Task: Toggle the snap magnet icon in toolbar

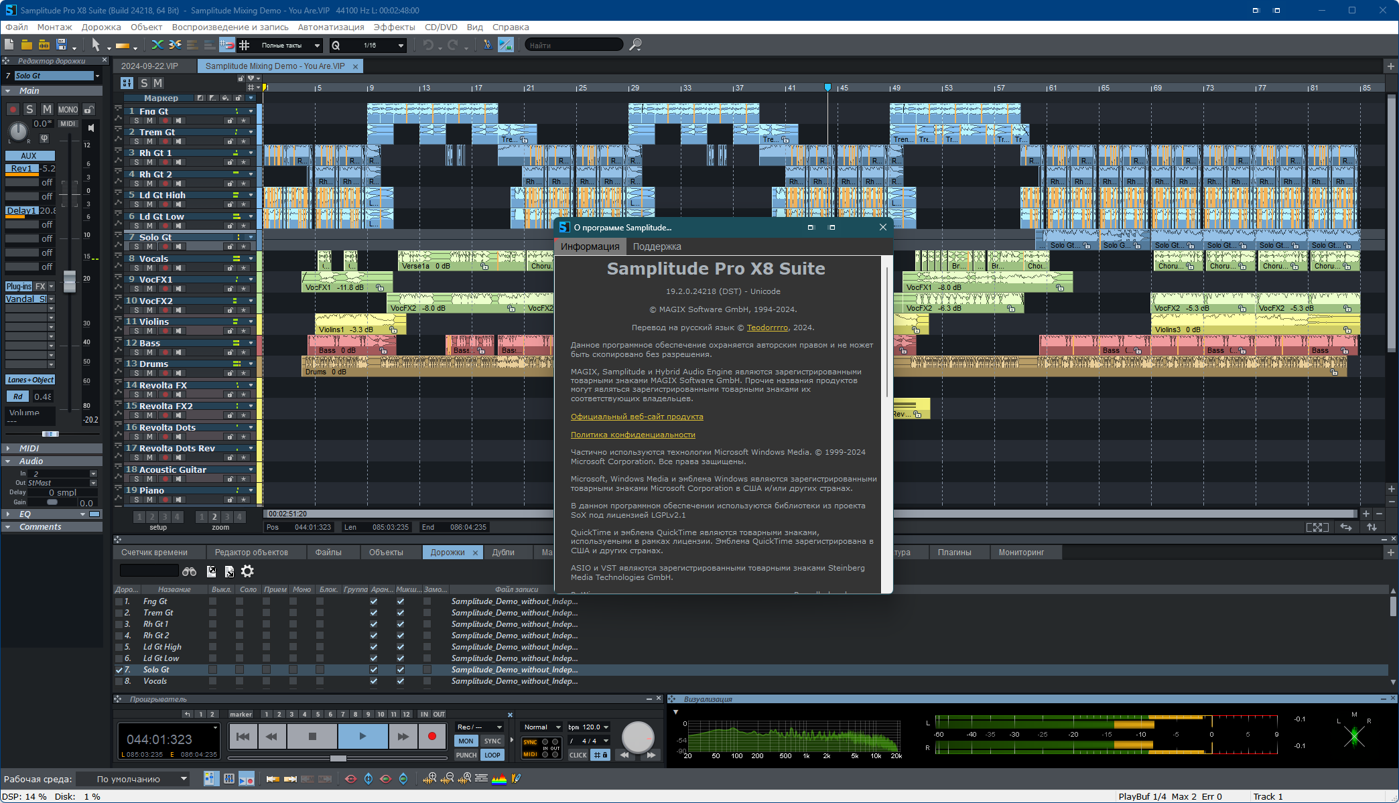Action: 227,45
